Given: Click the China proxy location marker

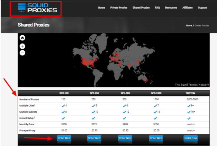Looking at the screenshot, I should [138, 61].
